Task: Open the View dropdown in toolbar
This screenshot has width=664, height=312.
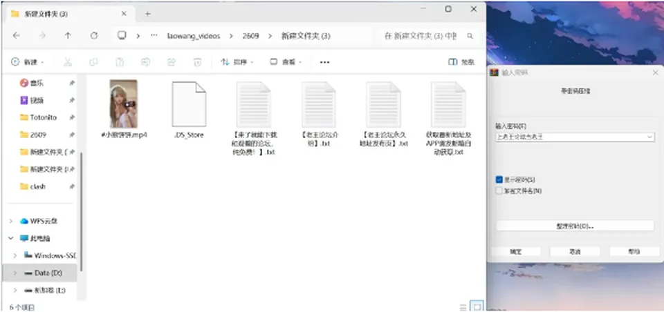Action: click(286, 62)
